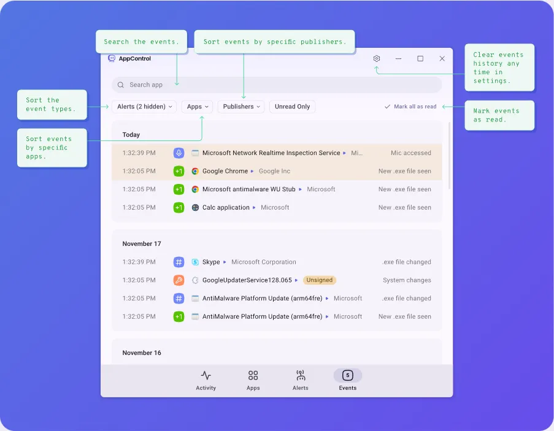Click 'GoogleUpdaterService128.065' name
This screenshot has height=431, width=554.
pos(247,280)
